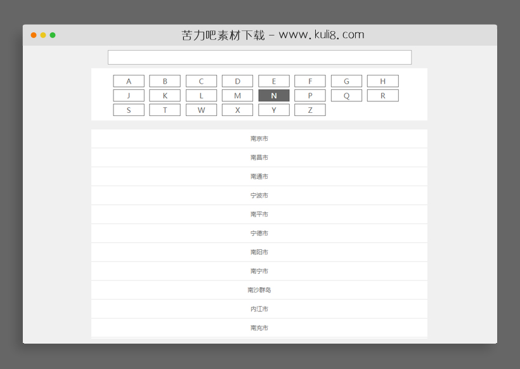The height and width of the screenshot is (369, 520).
Task: Select 宁波市 in the results
Action: click(x=259, y=195)
